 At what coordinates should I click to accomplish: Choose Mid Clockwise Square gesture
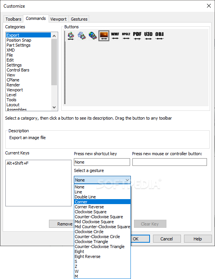tap(102, 222)
